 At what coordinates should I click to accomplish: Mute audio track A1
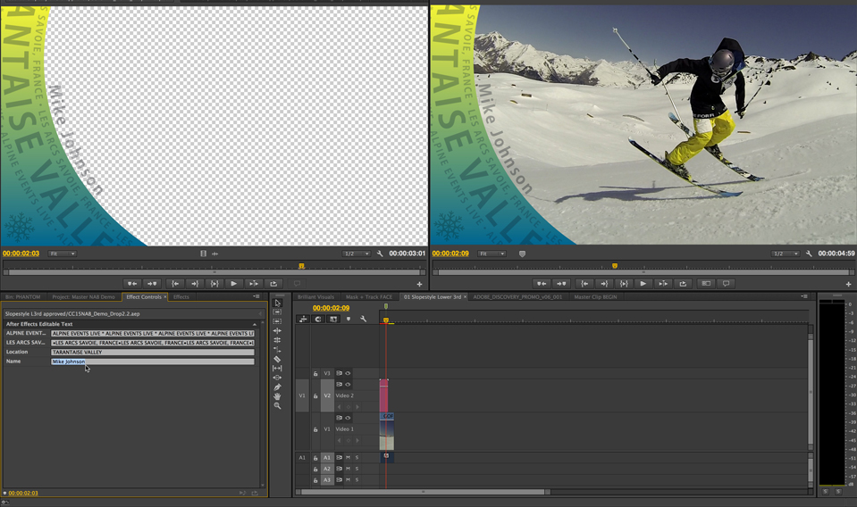coord(348,457)
